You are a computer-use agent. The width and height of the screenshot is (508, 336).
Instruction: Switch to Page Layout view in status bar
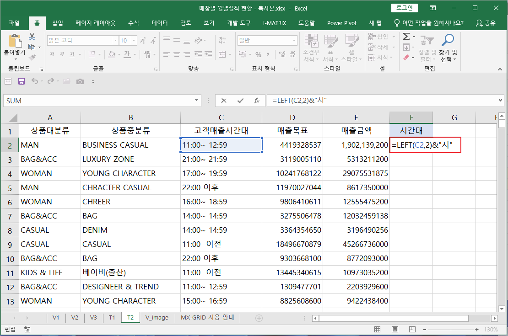[x=394, y=329]
